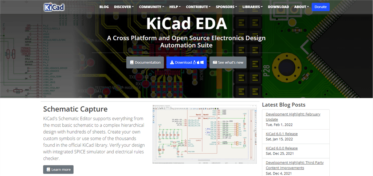Image resolution: width=373 pixels, height=176 pixels.
Task: Open the schematic editor screenshot thumbnail
Action: 205,134
